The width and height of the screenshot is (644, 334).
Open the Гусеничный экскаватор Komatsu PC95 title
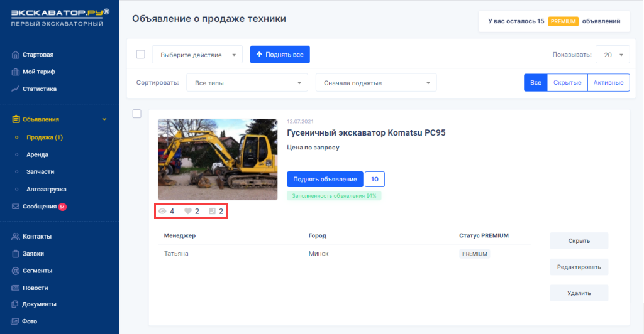click(x=366, y=132)
